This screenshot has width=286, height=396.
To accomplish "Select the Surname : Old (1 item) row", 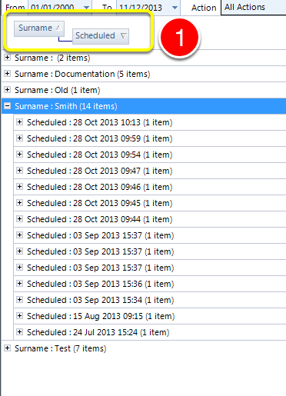I will [x=144, y=90].
